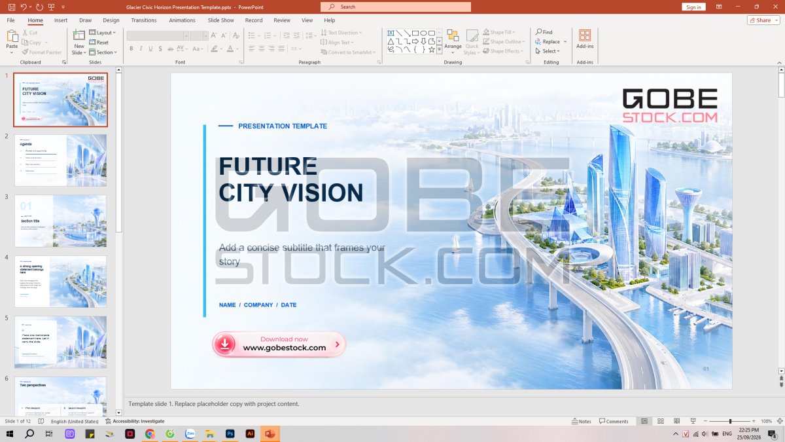Switch to the Design tab

[111, 20]
